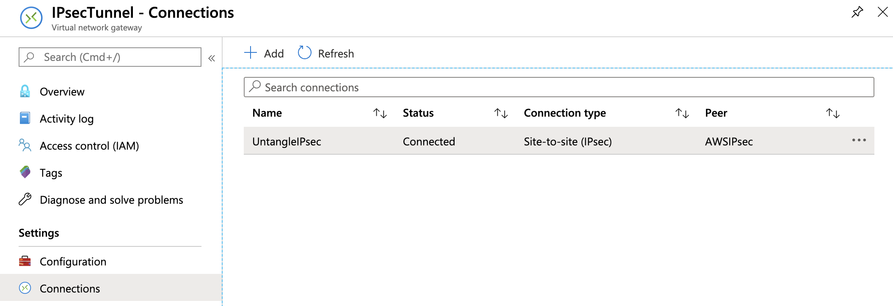The image size is (893, 306).
Task: Focus the Search (Cmd+/) box
Action: point(110,57)
